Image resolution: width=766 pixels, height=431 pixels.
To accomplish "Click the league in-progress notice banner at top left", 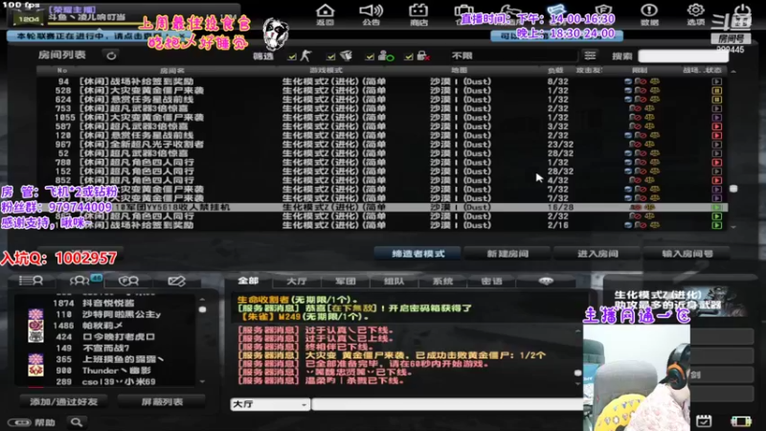I will tap(98, 36).
